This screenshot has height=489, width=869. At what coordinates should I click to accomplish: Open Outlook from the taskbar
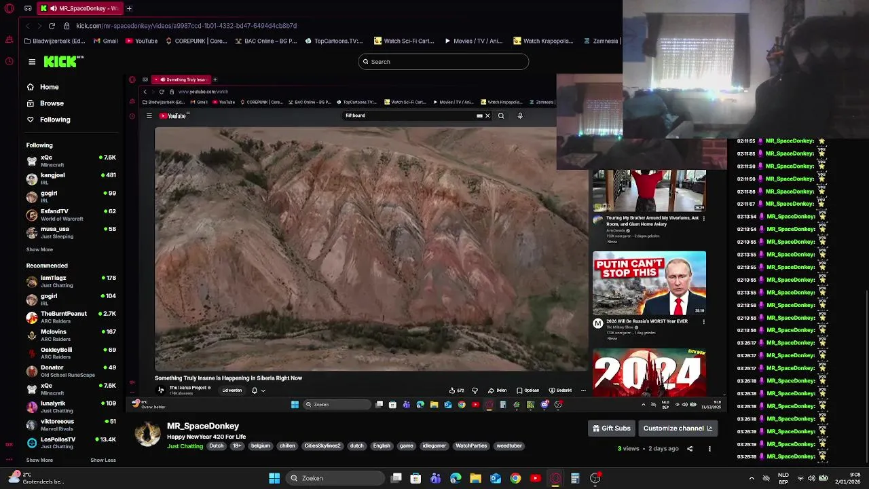point(496,478)
